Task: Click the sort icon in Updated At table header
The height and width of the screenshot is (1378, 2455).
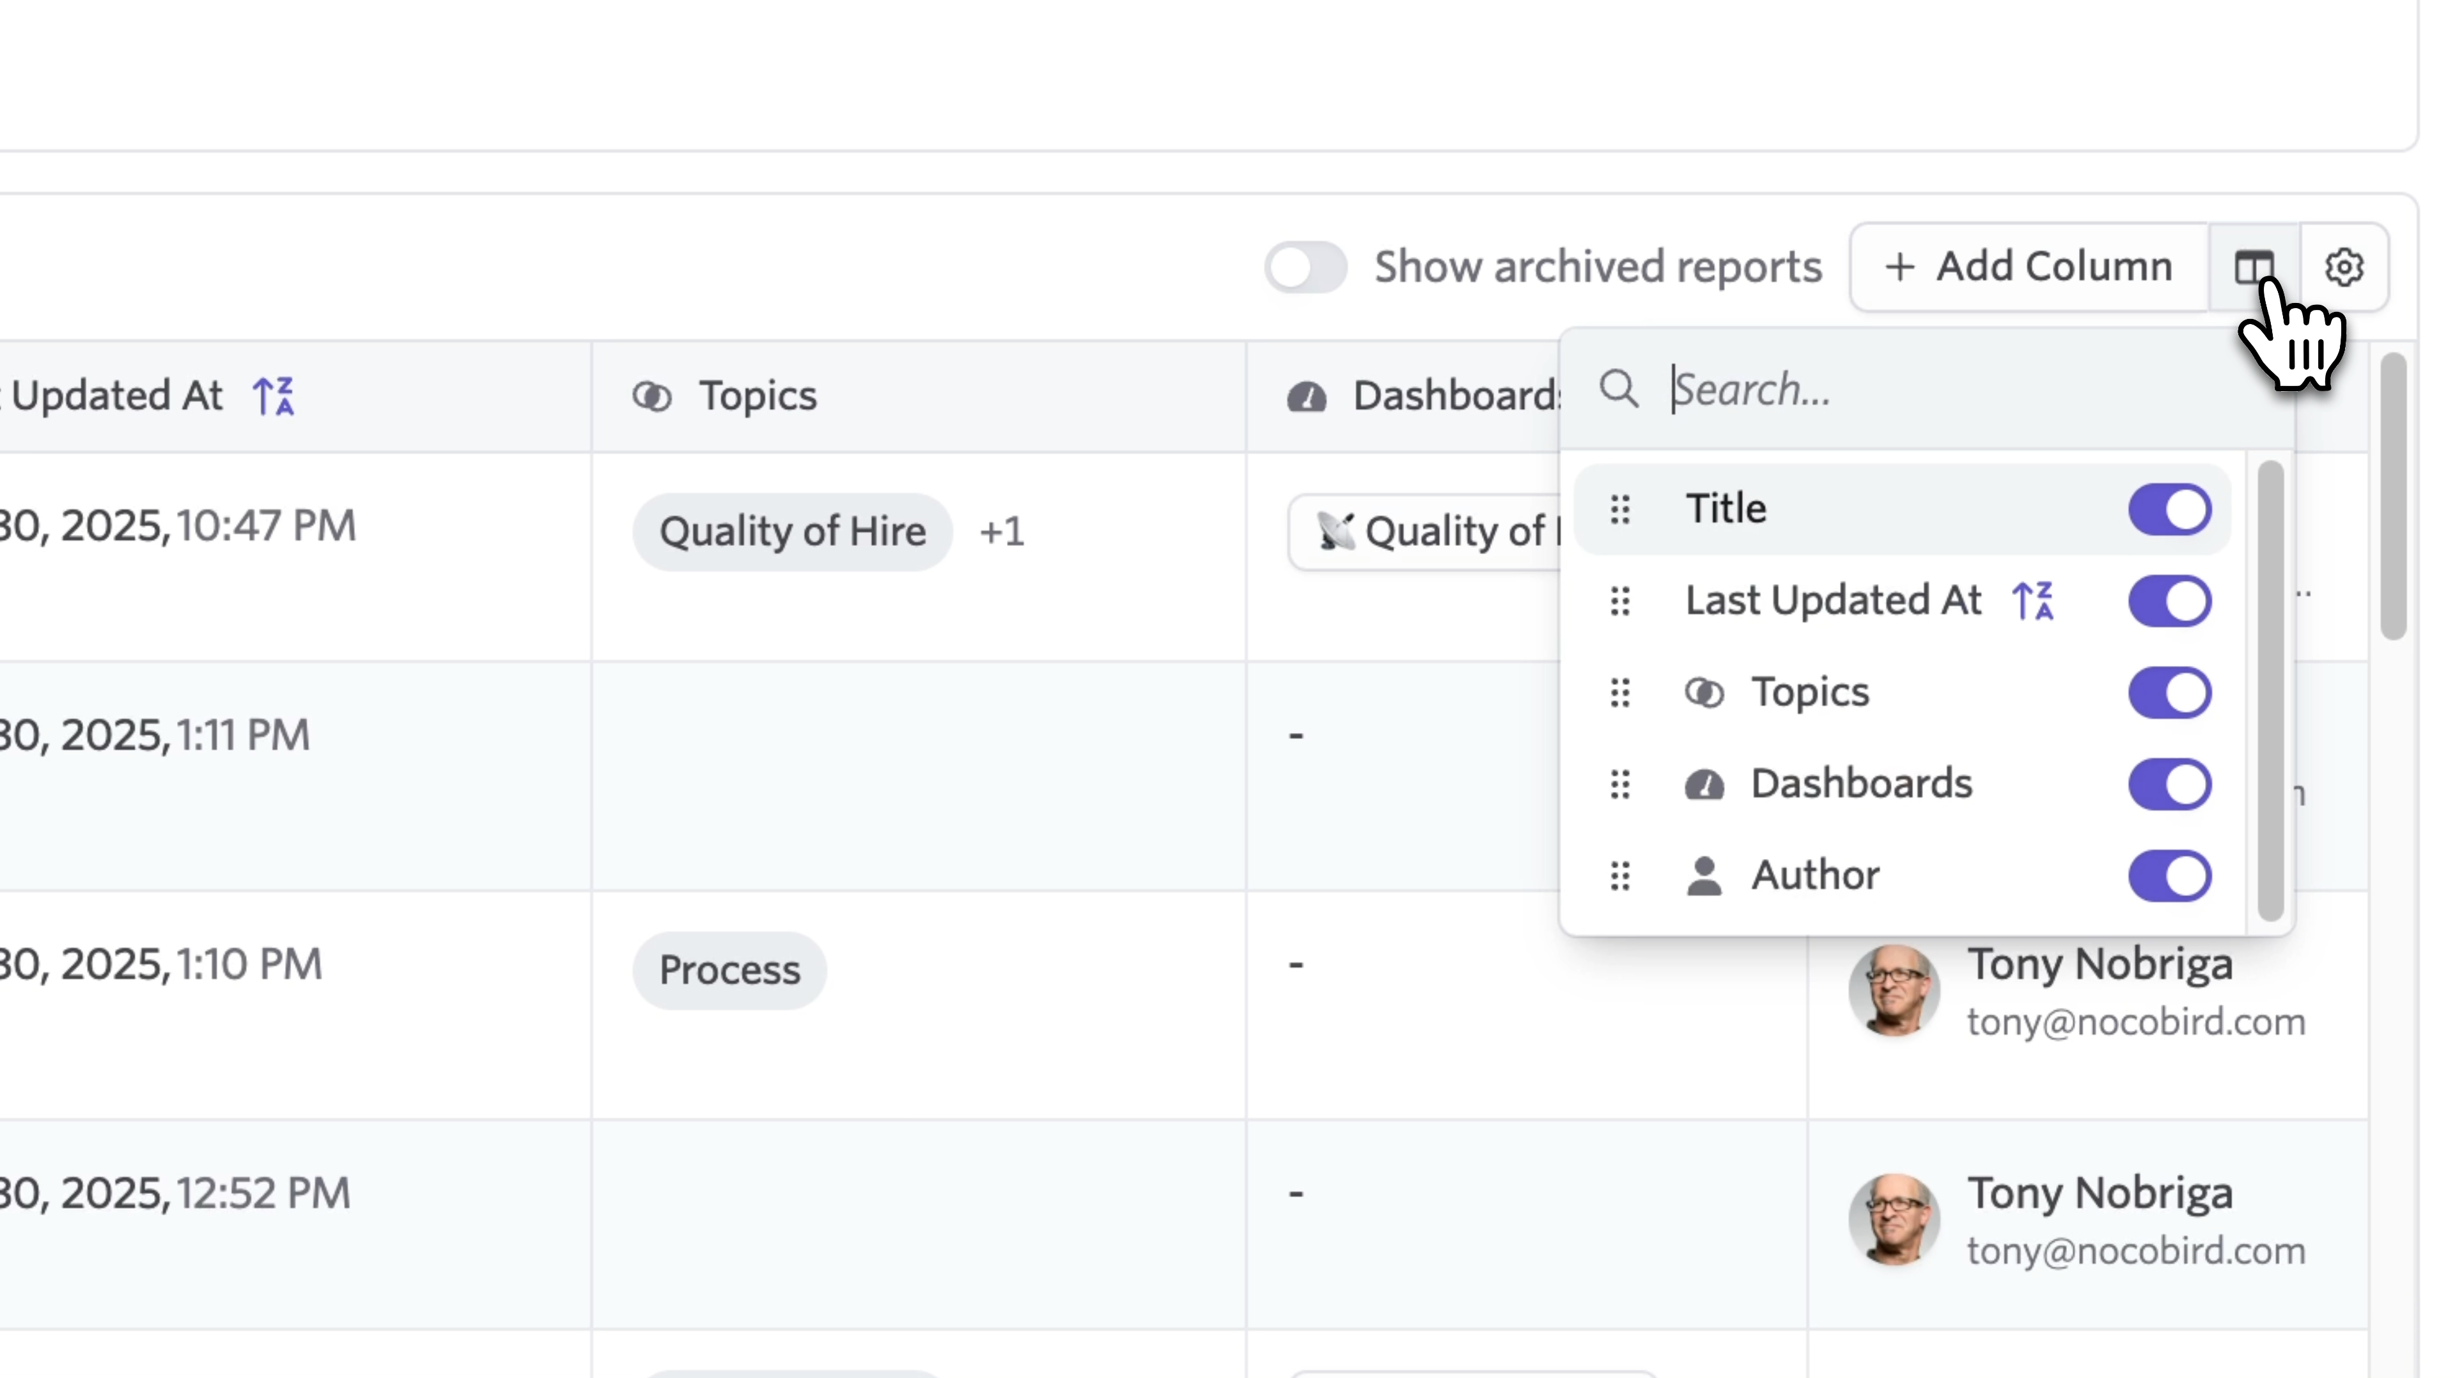Action: tap(274, 396)
